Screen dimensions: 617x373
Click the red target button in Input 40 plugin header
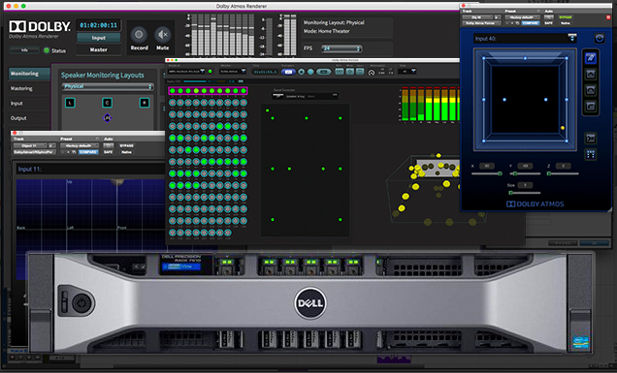click(609, 17)
